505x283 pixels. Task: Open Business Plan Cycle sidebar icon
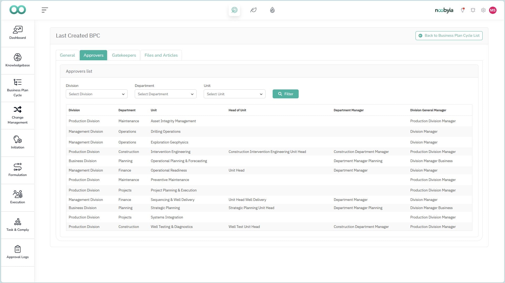pos(18,82)
